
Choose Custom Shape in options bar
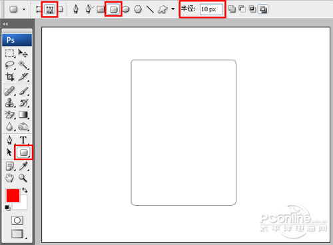(x=163, y=9)
